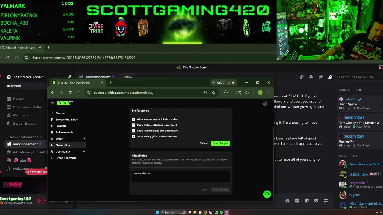Open devtools code icon in Chrome toolbar

click(247, 93)
